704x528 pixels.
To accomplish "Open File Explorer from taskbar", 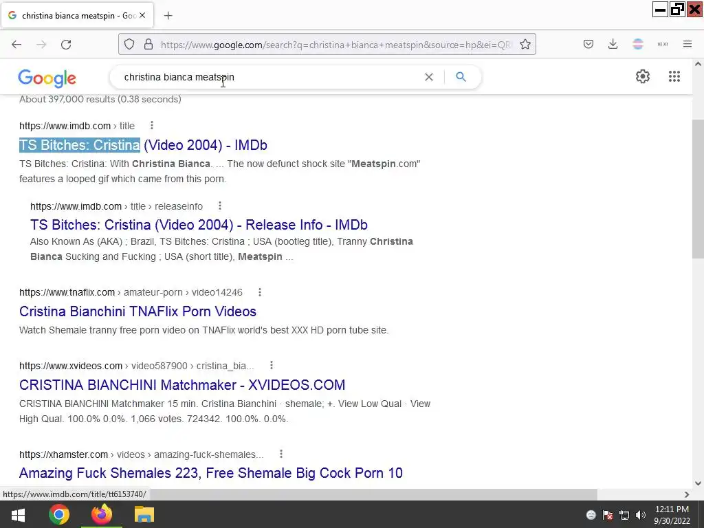I will (144, 514).
